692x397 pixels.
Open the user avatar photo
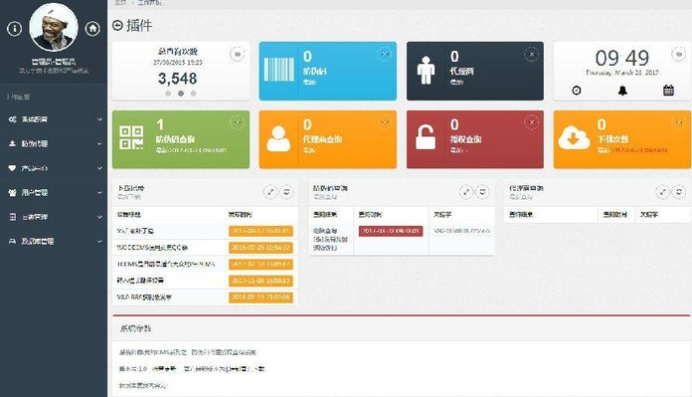click(54, 28)
